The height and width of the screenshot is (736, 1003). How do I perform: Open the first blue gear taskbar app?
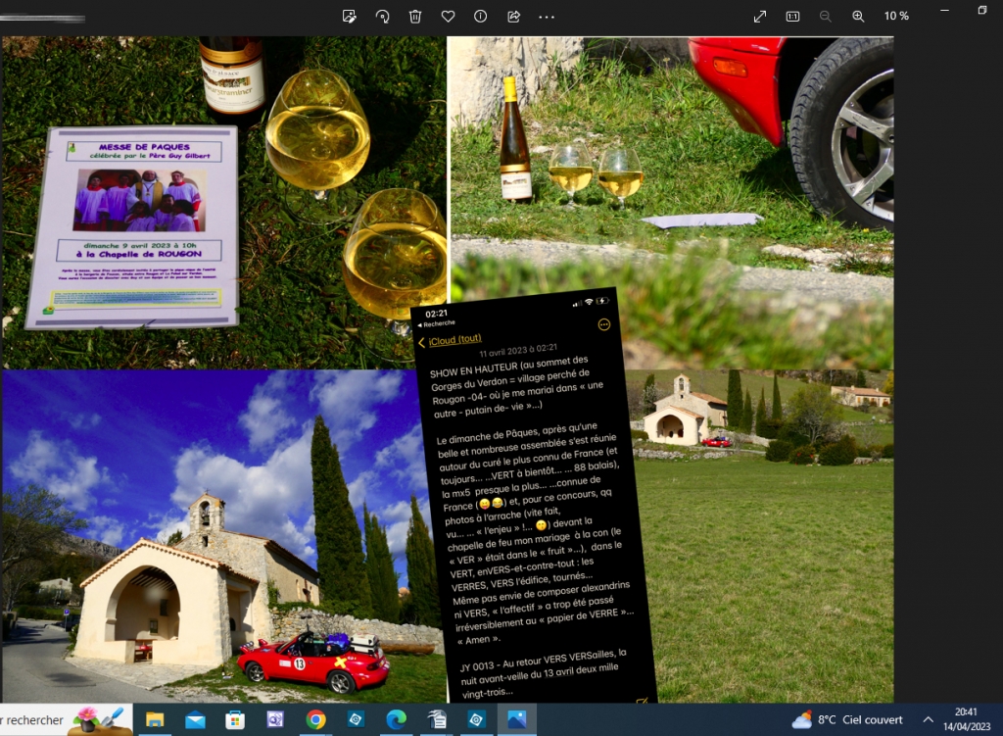356,720
